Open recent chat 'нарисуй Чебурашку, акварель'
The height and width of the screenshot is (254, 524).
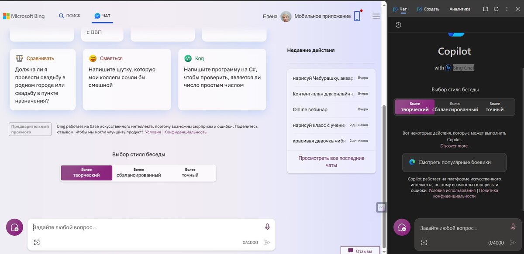click(331, 78)
